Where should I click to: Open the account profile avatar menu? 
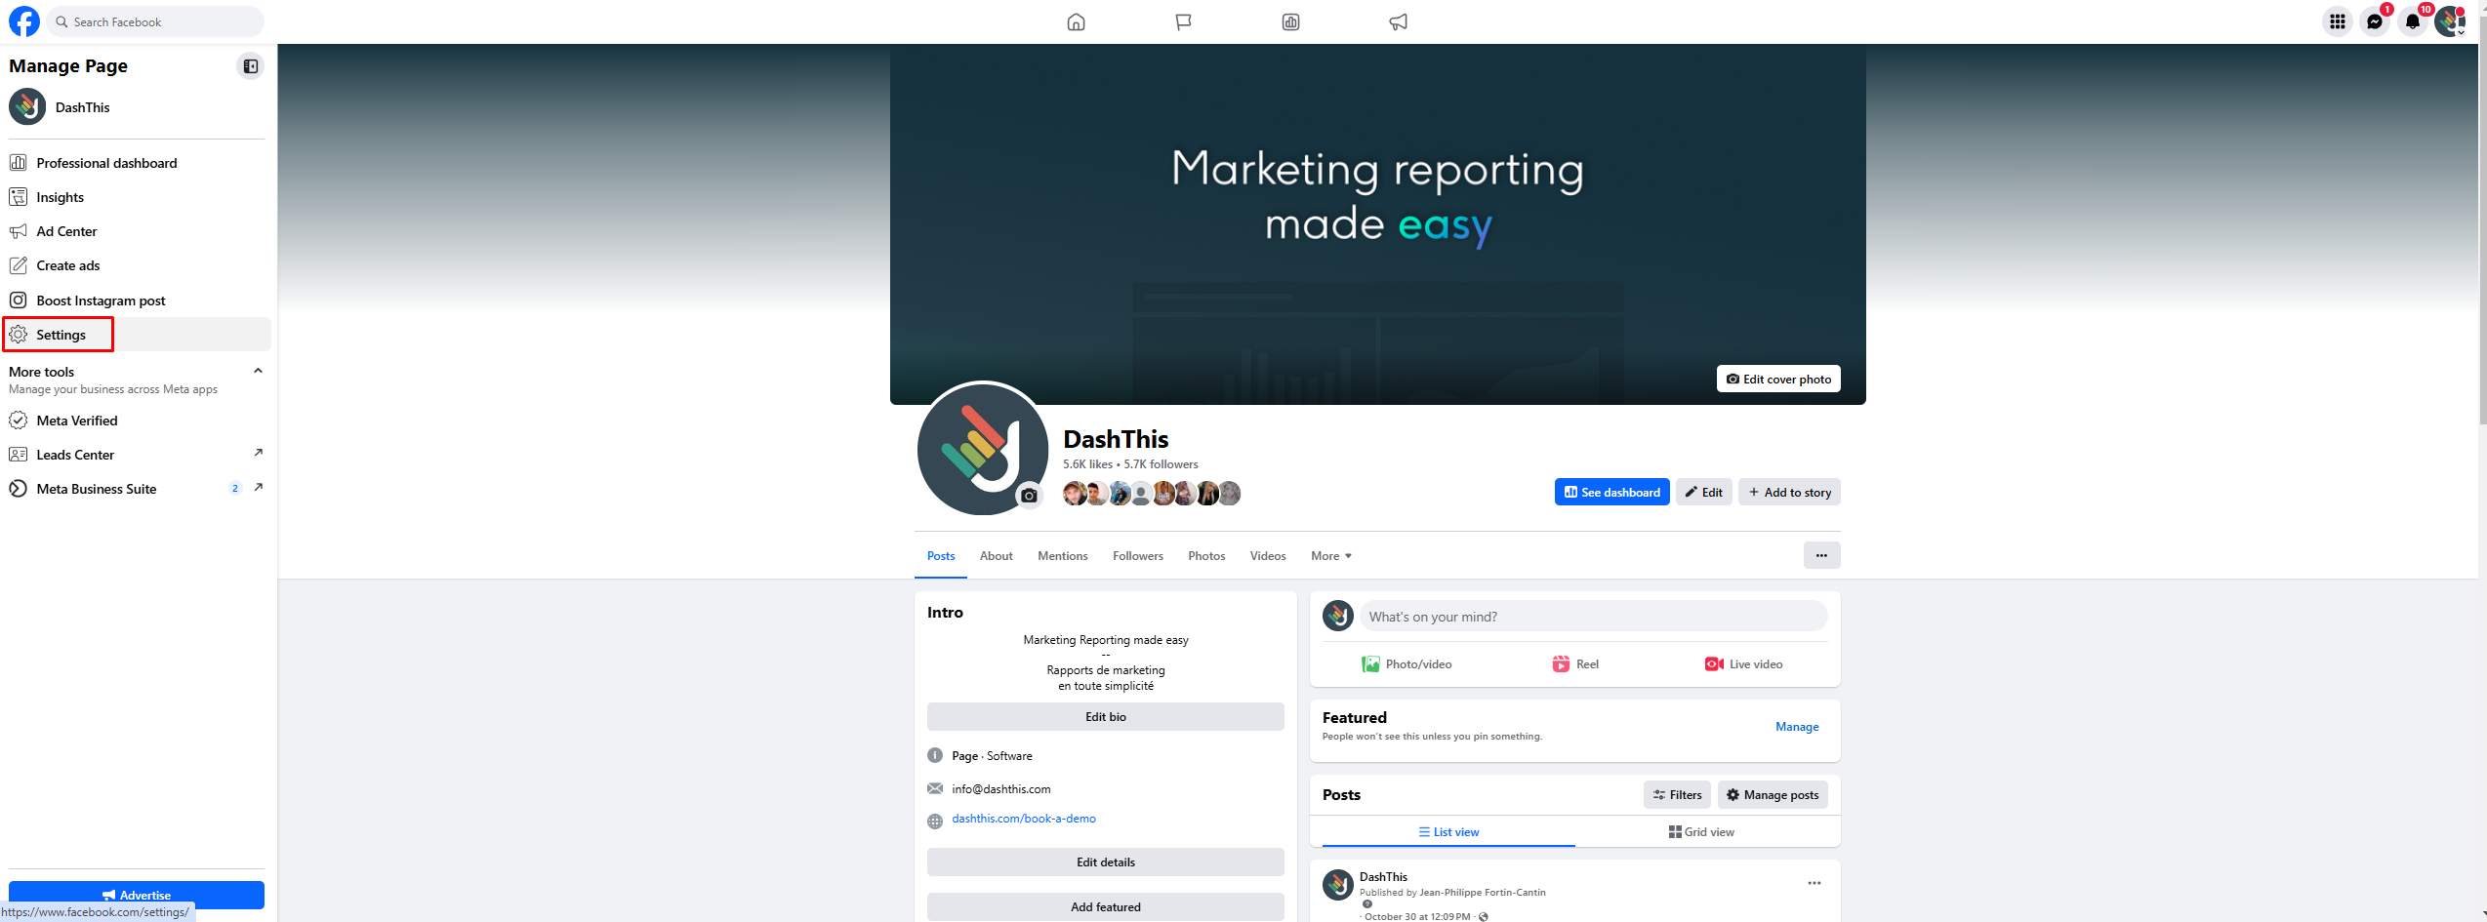pyautogui.click(x=2450, y=21)
